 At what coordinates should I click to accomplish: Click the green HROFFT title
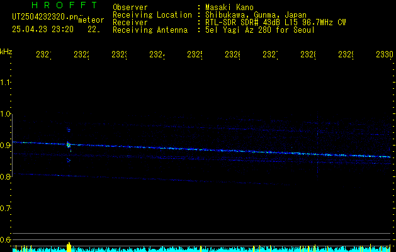pos(64,5)
